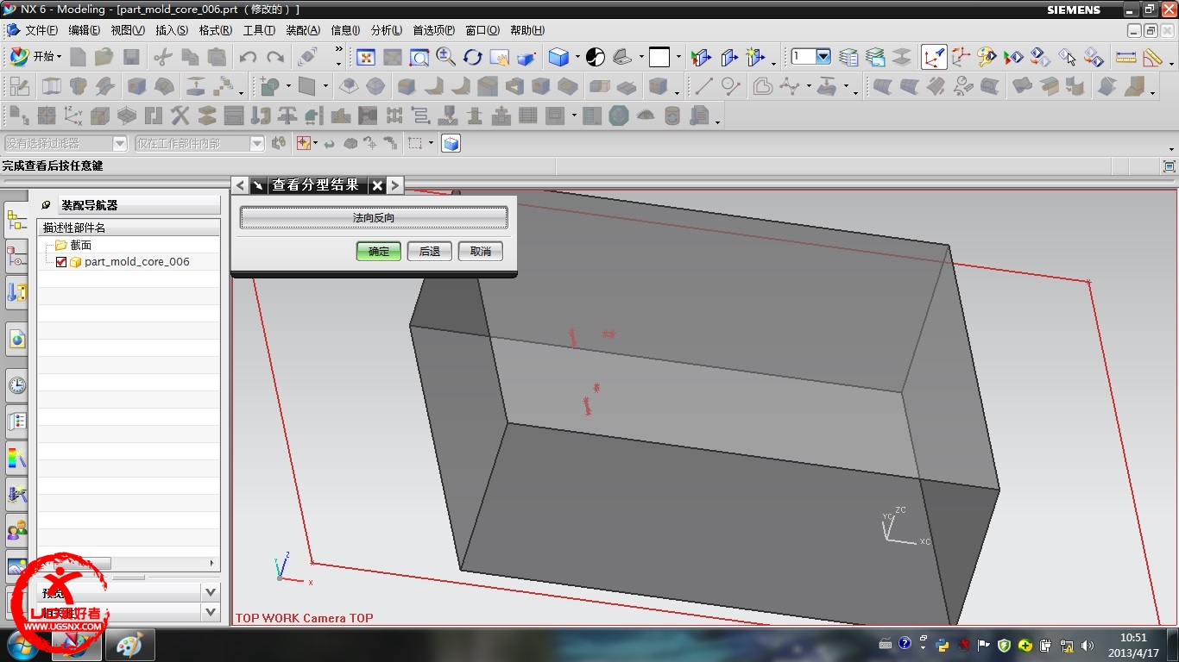Screen dimensions: 1179x662
Task: Open the Roles sidebar tab
Action: pyautogui.click(x=16, y=530)
